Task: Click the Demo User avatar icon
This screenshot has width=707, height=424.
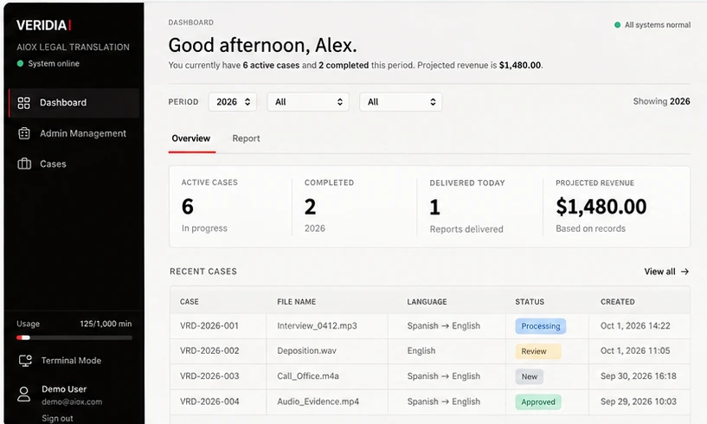Action: pyautogui.click(x=23, y=395)
